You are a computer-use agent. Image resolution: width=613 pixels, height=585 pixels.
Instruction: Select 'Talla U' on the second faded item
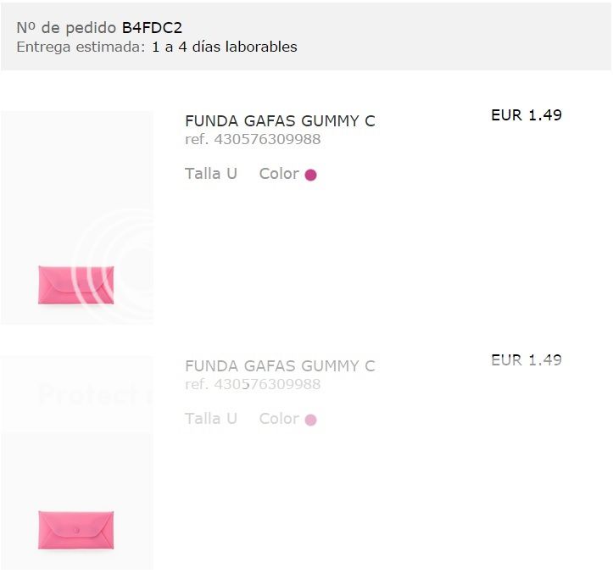(x=211, y=419)
